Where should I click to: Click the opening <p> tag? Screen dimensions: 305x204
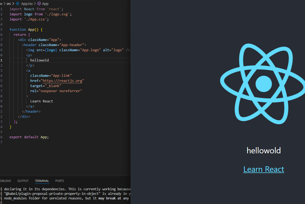pos(29,55)
